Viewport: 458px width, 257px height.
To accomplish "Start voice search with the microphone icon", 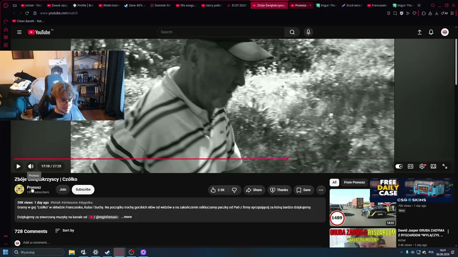I will coord(308,32).
